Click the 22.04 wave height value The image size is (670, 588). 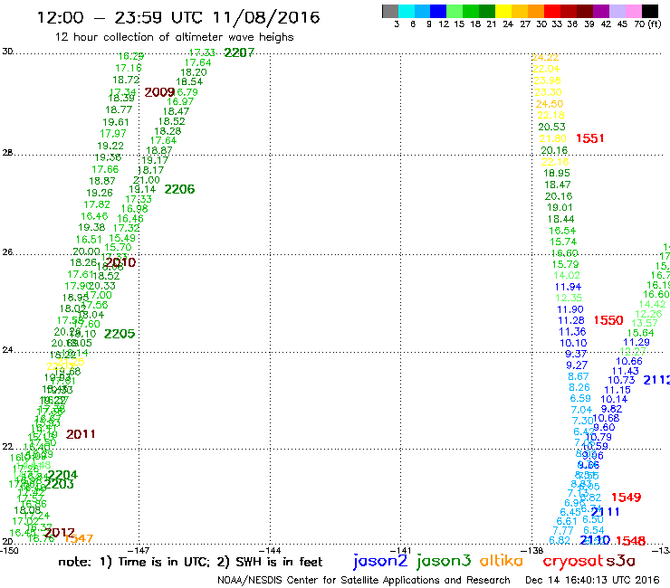point(546,69)
